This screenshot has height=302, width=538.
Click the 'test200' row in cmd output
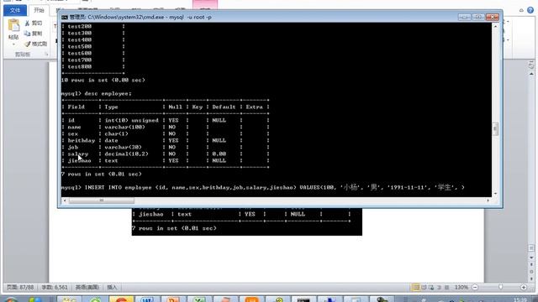(x=80, y=26)
